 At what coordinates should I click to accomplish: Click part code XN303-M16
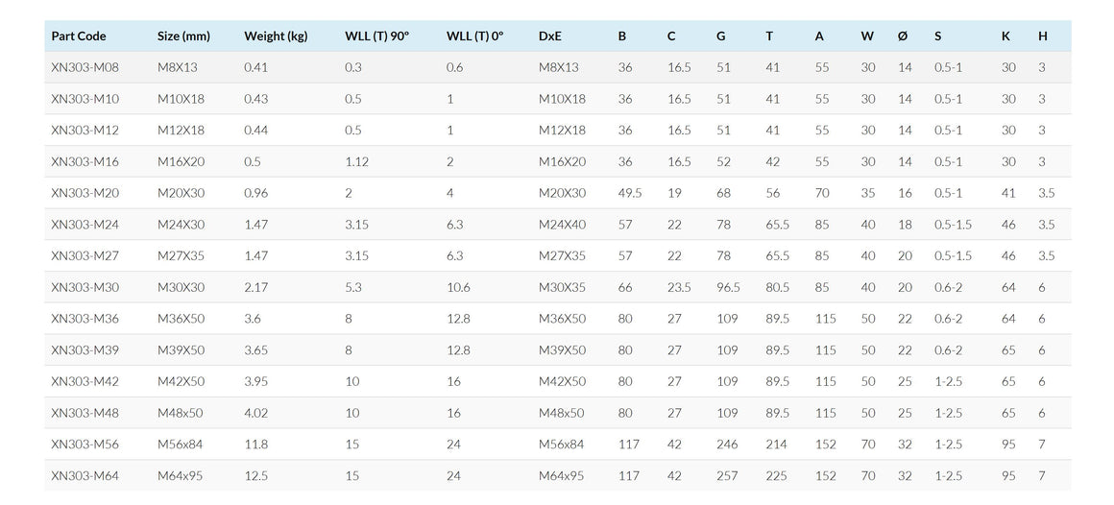[85, 161]
